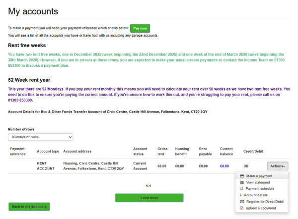Click the list icon beside View statement
Screen dimensions: 298x219
(x=242, y=182)
